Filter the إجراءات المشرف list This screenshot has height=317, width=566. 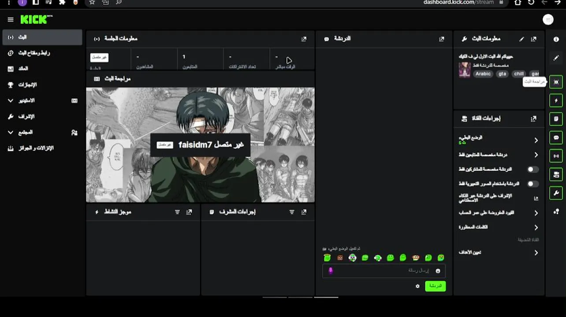coord(291,212)
